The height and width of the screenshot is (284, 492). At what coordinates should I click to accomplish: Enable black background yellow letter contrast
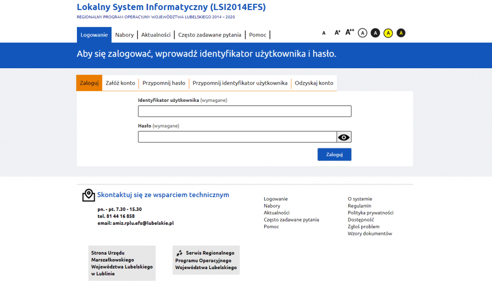point(401,33)
